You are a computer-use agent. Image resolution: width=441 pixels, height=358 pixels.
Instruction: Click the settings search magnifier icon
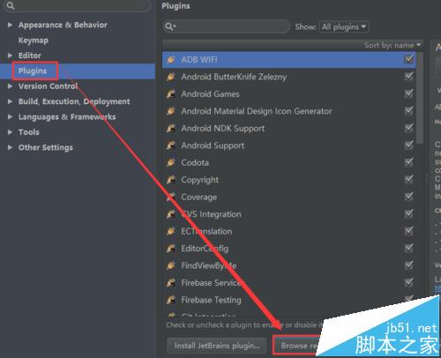point(11,5)
